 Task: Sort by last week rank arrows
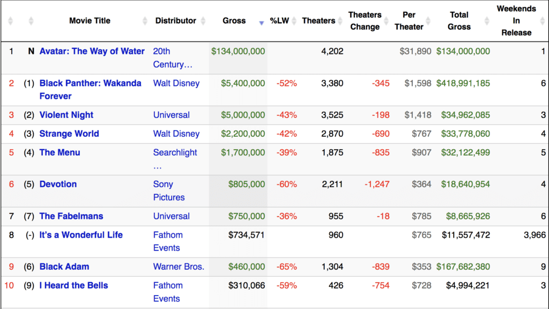pos(31,21)
